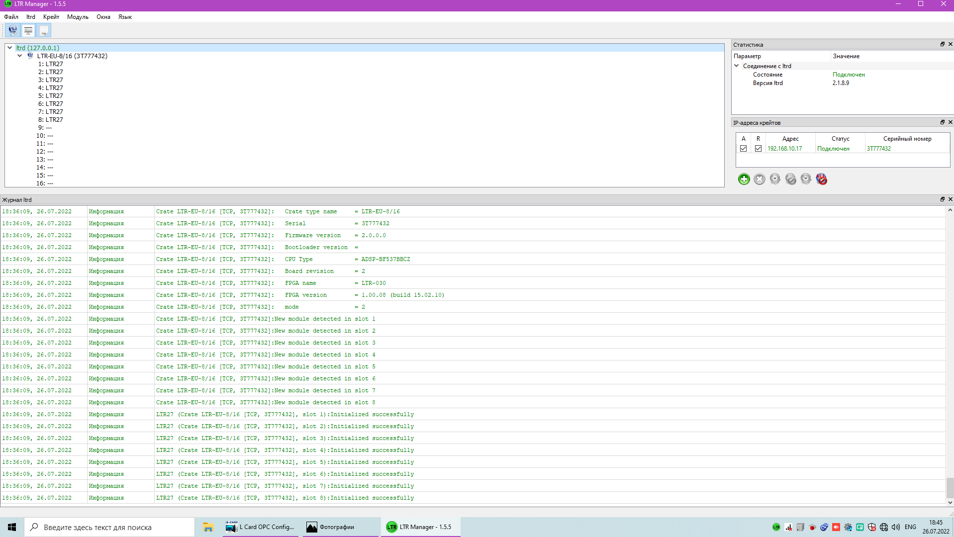Viewport: 954px width, 537px height.
Task: Select module 8: LTR27 in the tree
Action: [x=51, y=120]
